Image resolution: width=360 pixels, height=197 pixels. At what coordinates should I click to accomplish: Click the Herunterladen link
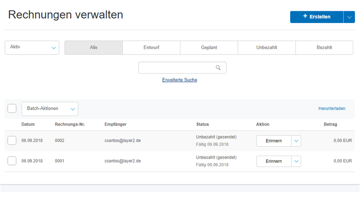point(332,108)
